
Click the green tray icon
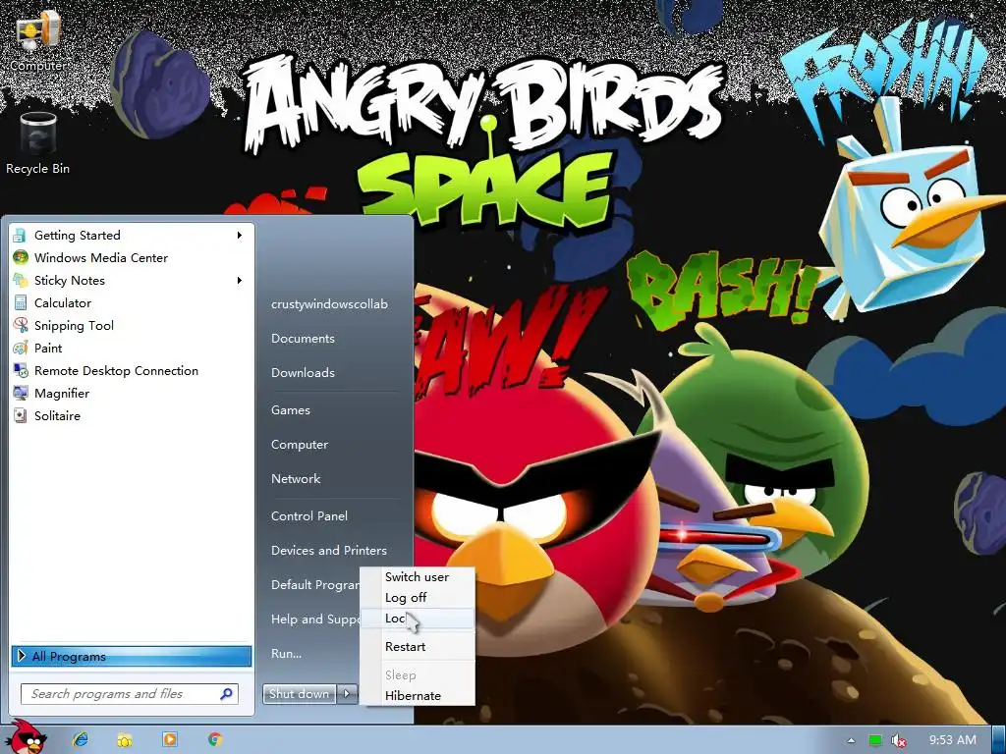pos(875,740)
